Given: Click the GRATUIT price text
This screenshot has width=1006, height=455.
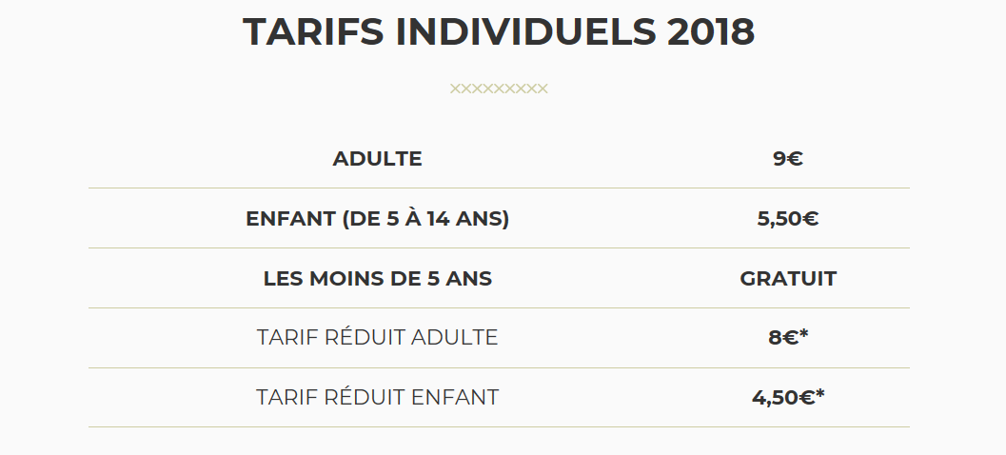Looking at the screenshot, I should point(788,279).
